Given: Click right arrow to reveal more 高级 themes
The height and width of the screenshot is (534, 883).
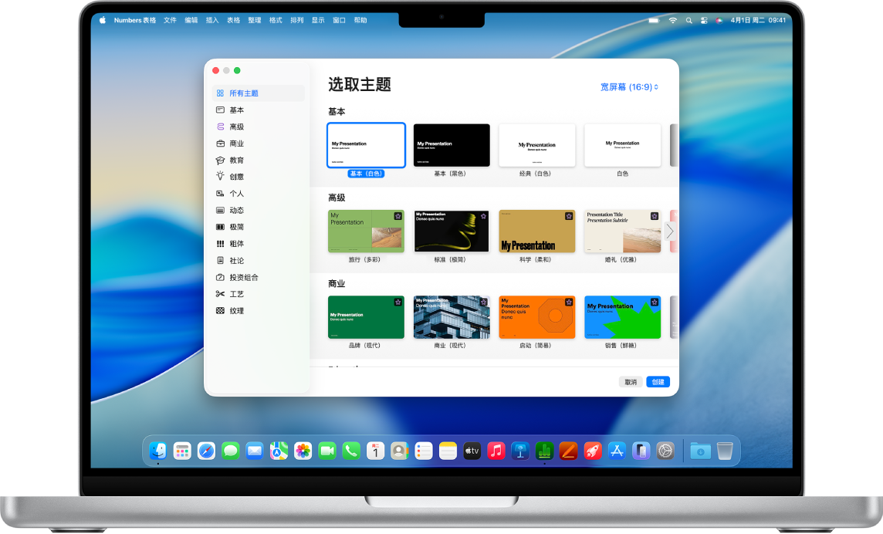Looking at the screenshot, I should coord(668,231).
